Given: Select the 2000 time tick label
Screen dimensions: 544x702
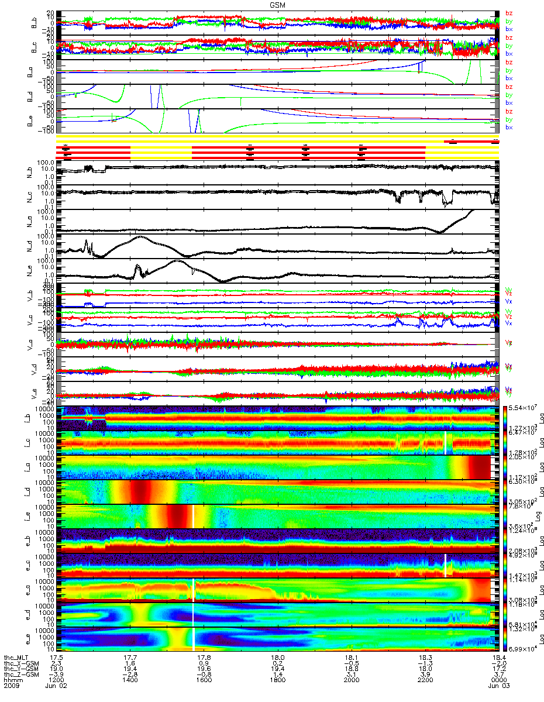Looking at the screenshot, I should pos(350,681).
